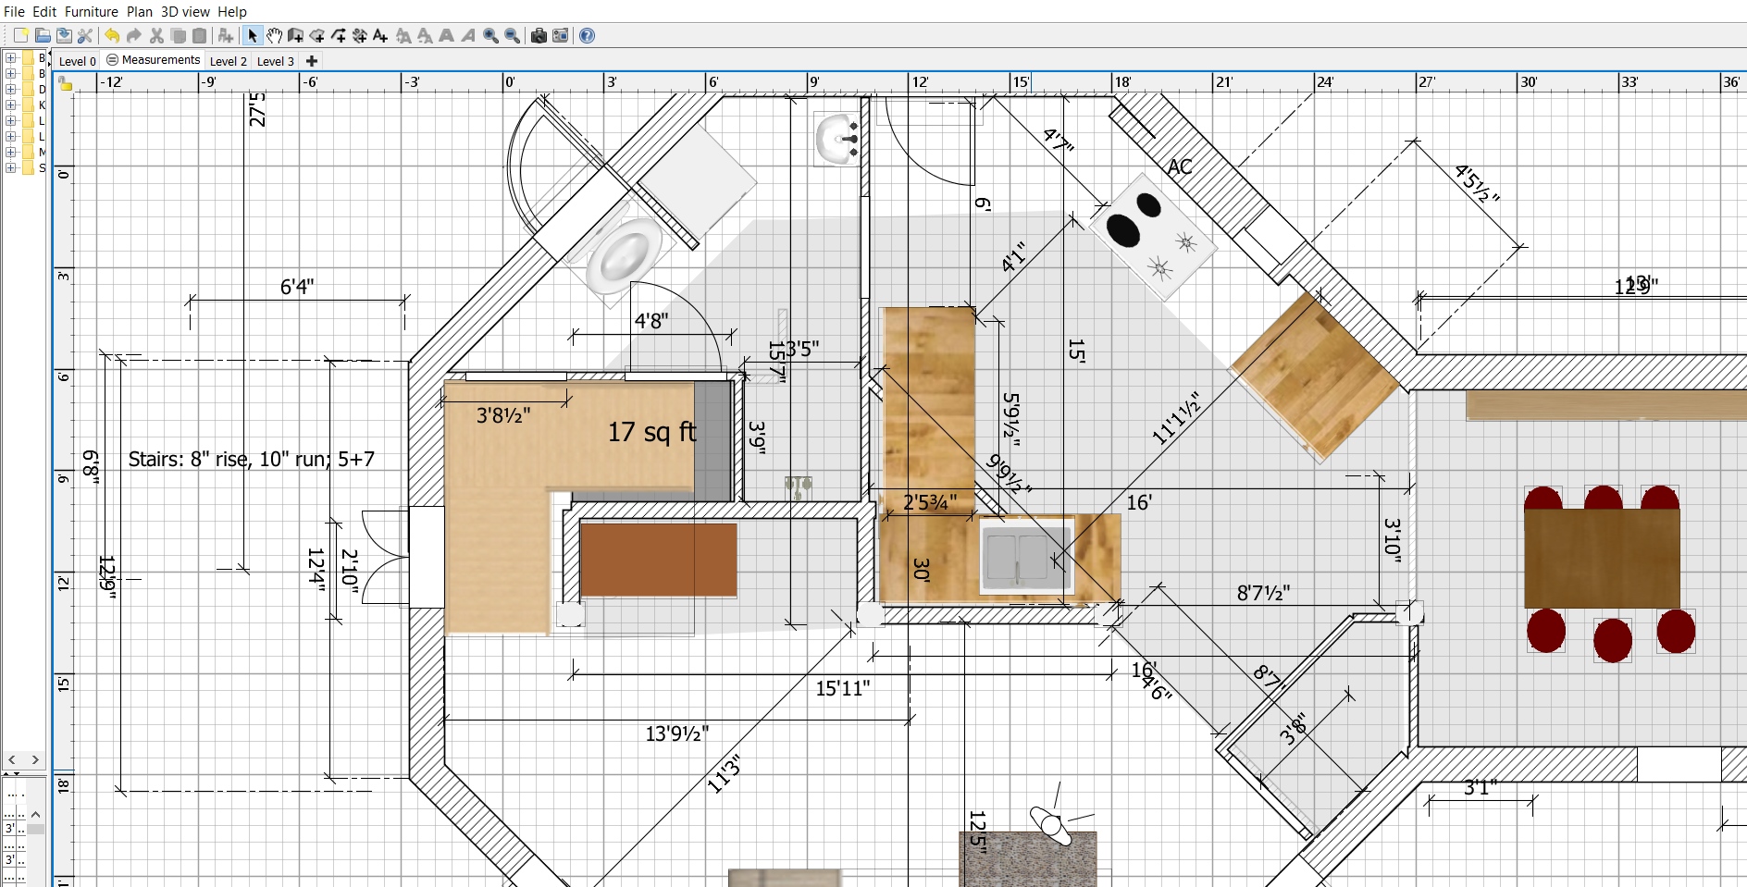The image size is (1747, 887).
Task: Expand the D furniture category
Action: [11, 90]
